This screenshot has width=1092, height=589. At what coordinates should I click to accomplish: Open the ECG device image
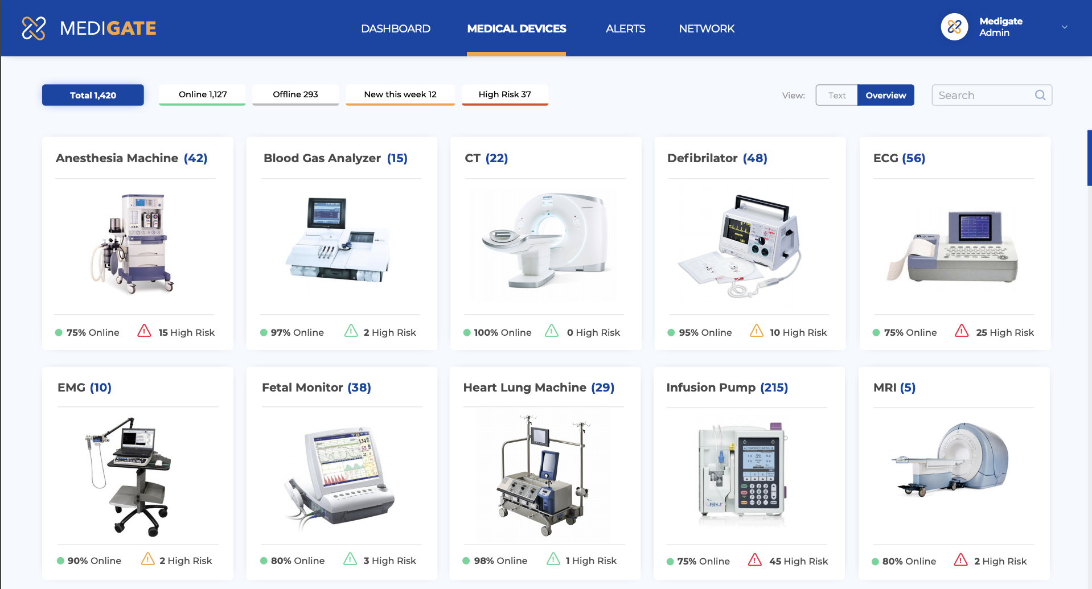pos(953,246)
